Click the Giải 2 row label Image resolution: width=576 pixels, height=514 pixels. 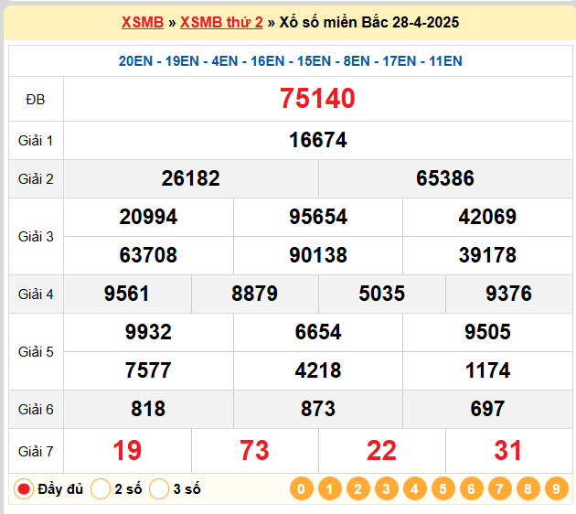tap(36, 179)
